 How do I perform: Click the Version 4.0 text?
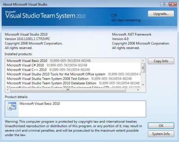pos(120,39)
